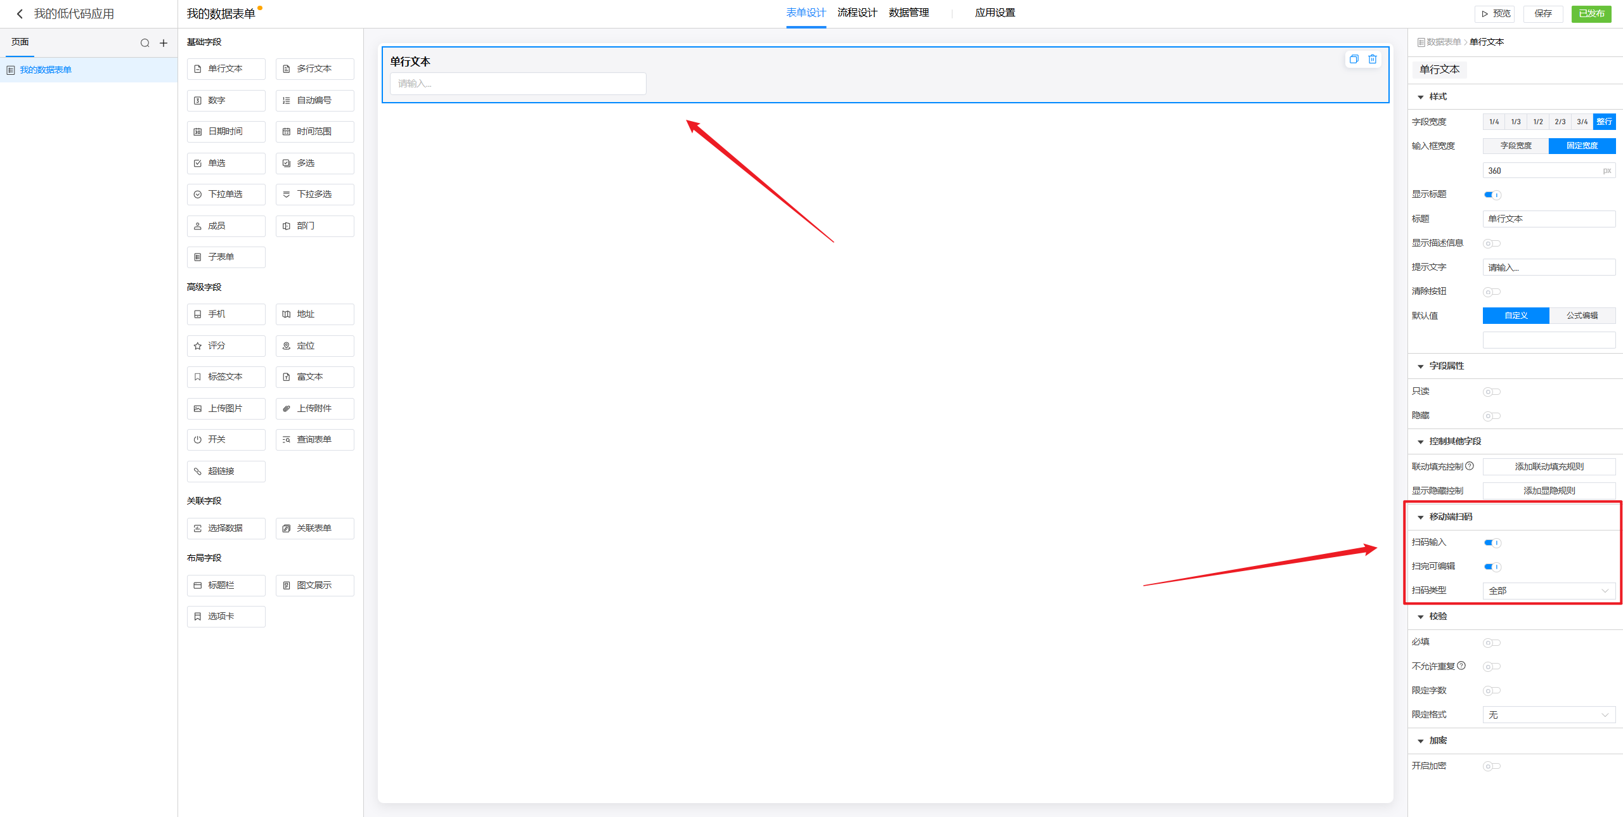1623x817 pixels.
Task: Open the 扫码类型 dropdown
Action: click(1548, 591)
